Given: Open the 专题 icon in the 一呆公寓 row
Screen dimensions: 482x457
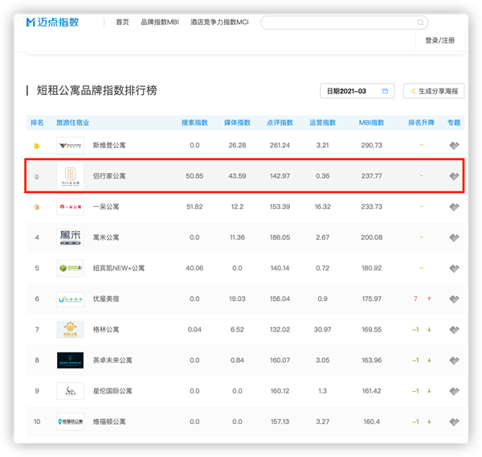Looking at the screenshot, I should click(x=454, y=207).
